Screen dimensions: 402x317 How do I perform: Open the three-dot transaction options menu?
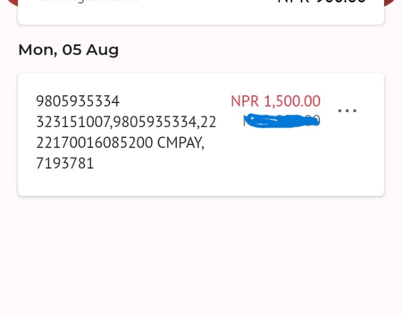pyautogui.click(x=347, y=111)
